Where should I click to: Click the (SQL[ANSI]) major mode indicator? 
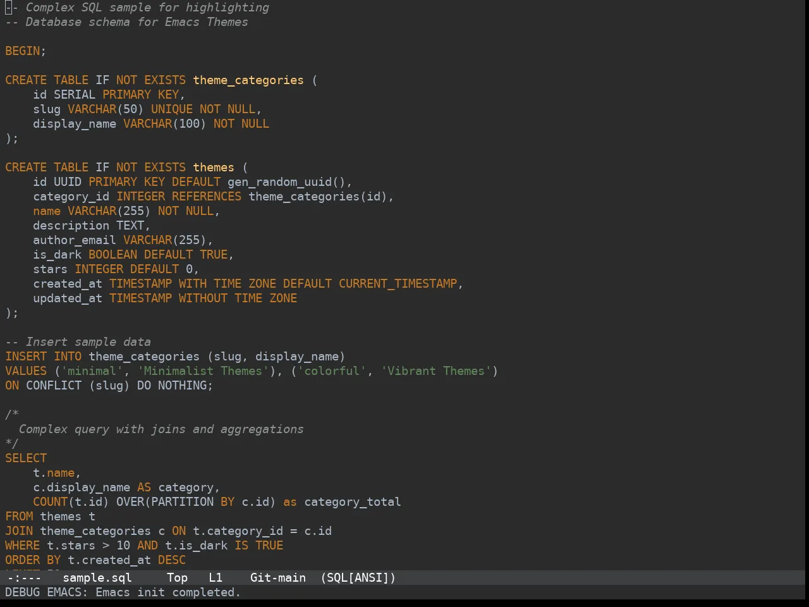click(x=358, y=578)
